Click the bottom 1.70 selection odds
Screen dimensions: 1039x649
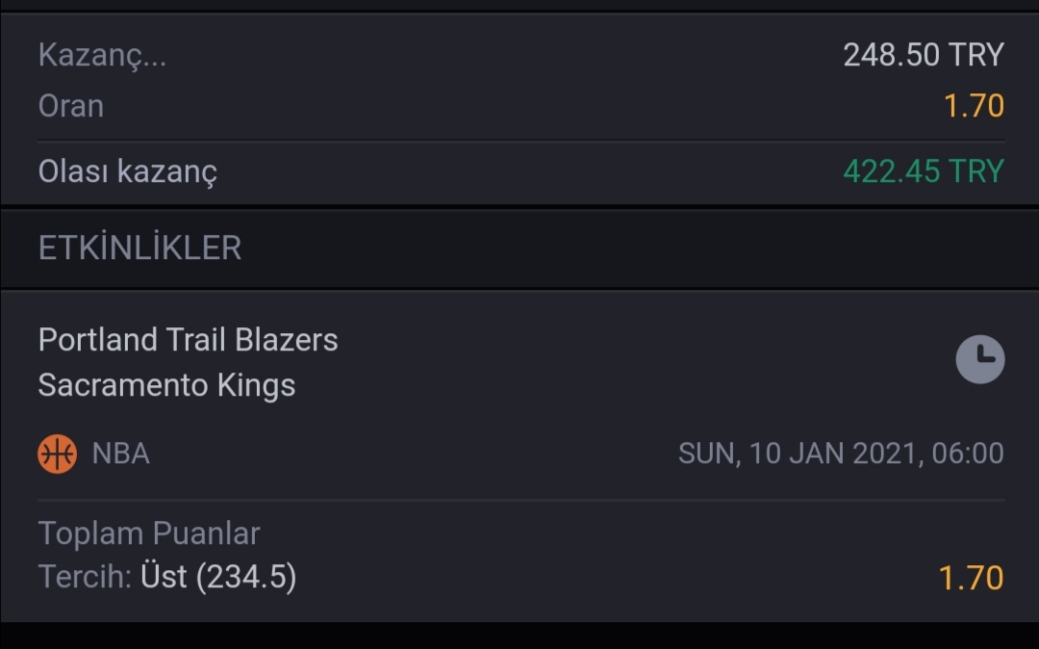click(x=972, y=578)
